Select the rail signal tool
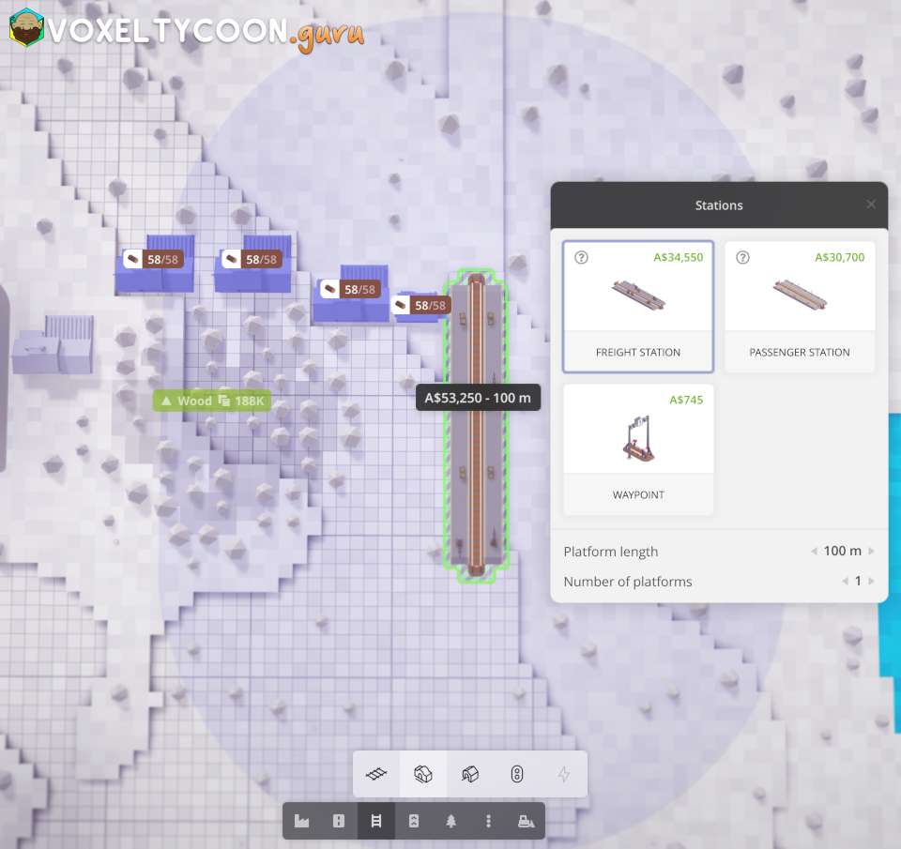901x849 pixels. click(x=517, y=775)
